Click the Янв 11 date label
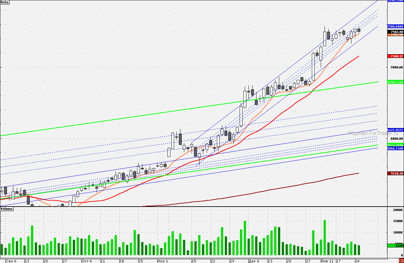This screenshot has width=404, height=263. coord(327,261)
